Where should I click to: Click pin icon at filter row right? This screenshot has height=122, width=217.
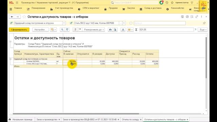(204, 23)
